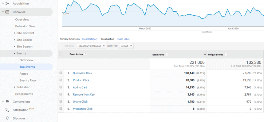Open Events Overview report
This screenshot has height=122, width=264.
click(26, 60)
